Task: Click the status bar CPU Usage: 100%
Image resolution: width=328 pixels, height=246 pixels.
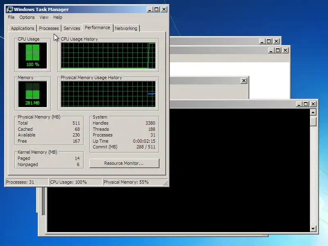Action: [x=76, y=182]
